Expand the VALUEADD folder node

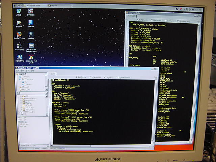(21, 107)
